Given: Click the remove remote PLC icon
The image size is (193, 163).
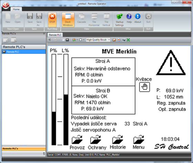Looking at the screenshot, I should click(14, 40).
